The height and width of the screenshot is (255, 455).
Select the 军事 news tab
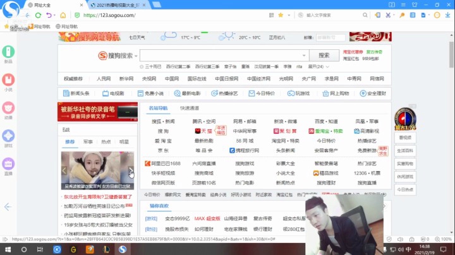click(x=88, y=142)
